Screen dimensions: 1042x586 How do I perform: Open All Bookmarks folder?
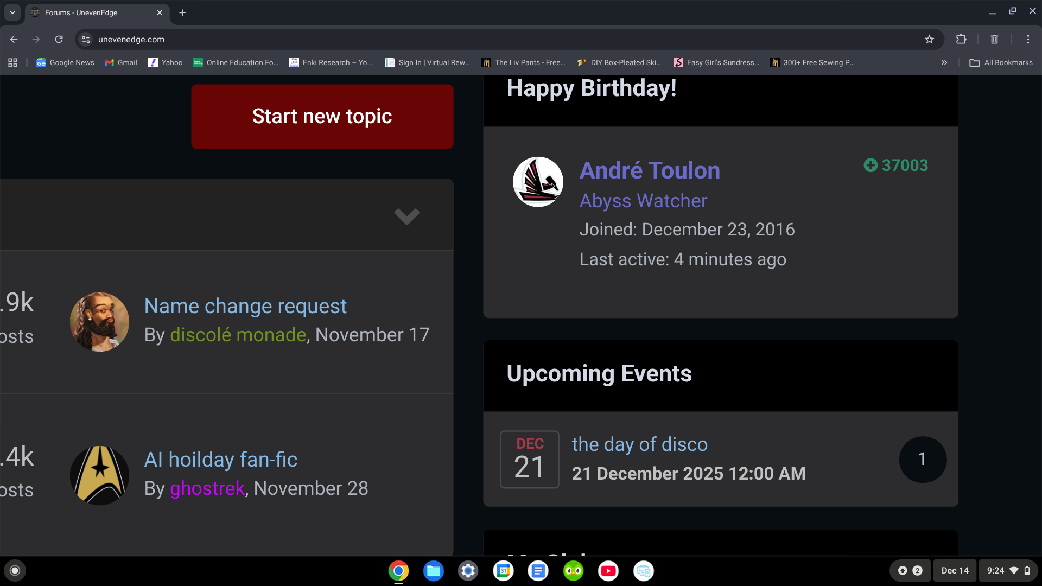1001,62
